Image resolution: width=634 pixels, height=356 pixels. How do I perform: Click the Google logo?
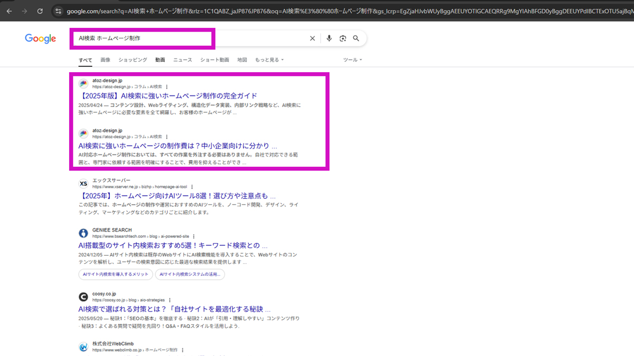[x=40, y=39]
